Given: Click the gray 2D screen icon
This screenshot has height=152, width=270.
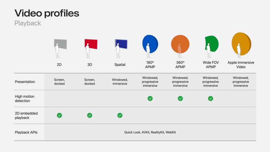Looking at the screenshot, I should (61, 44).
